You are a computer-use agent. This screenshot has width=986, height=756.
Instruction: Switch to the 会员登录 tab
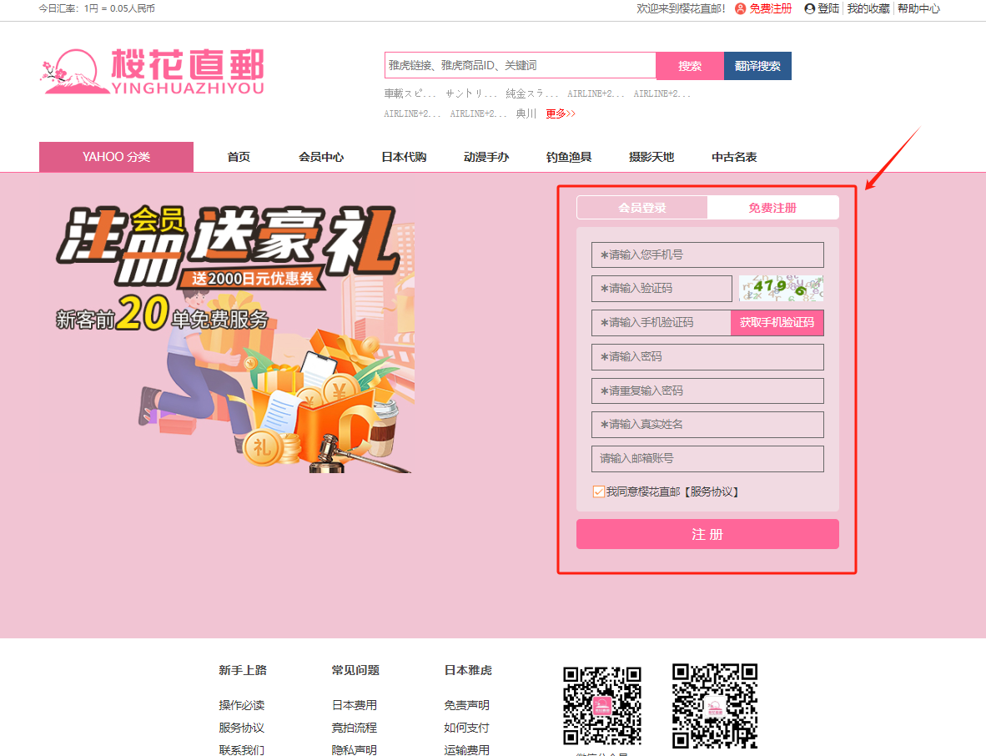pos(641,207)
